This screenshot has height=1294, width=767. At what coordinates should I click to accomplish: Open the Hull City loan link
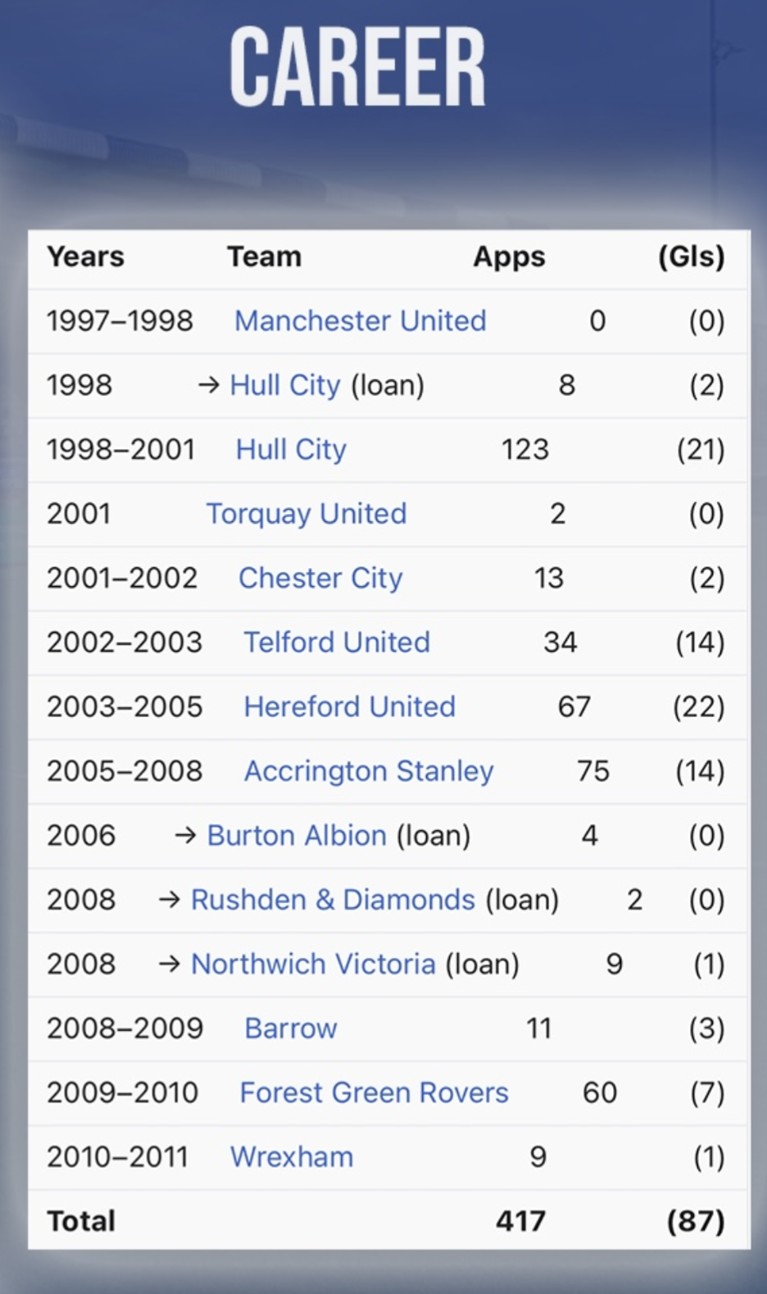click(x=284, y=385)
